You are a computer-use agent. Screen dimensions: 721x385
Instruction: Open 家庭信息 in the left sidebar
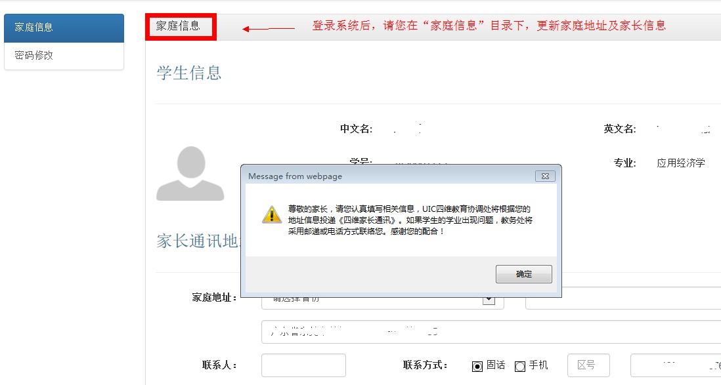[64, 28]
